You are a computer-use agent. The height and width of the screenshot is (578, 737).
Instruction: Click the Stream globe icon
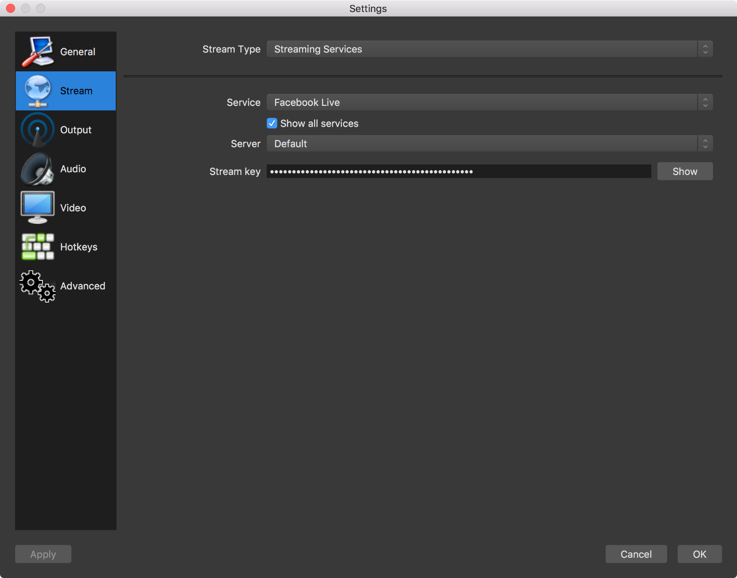(37, 91)
